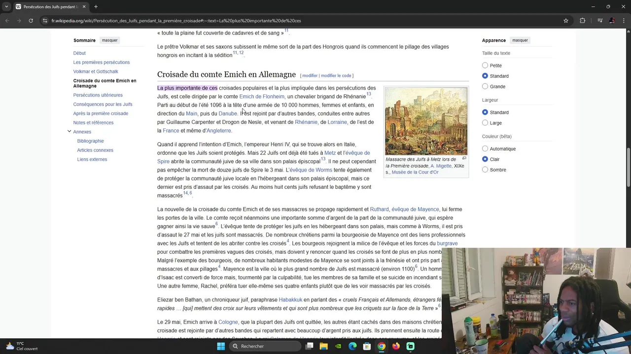Open the media control icon in toolbar
Image resolution: width=631 pixels, height=354 pixels.
click(600, 21)
